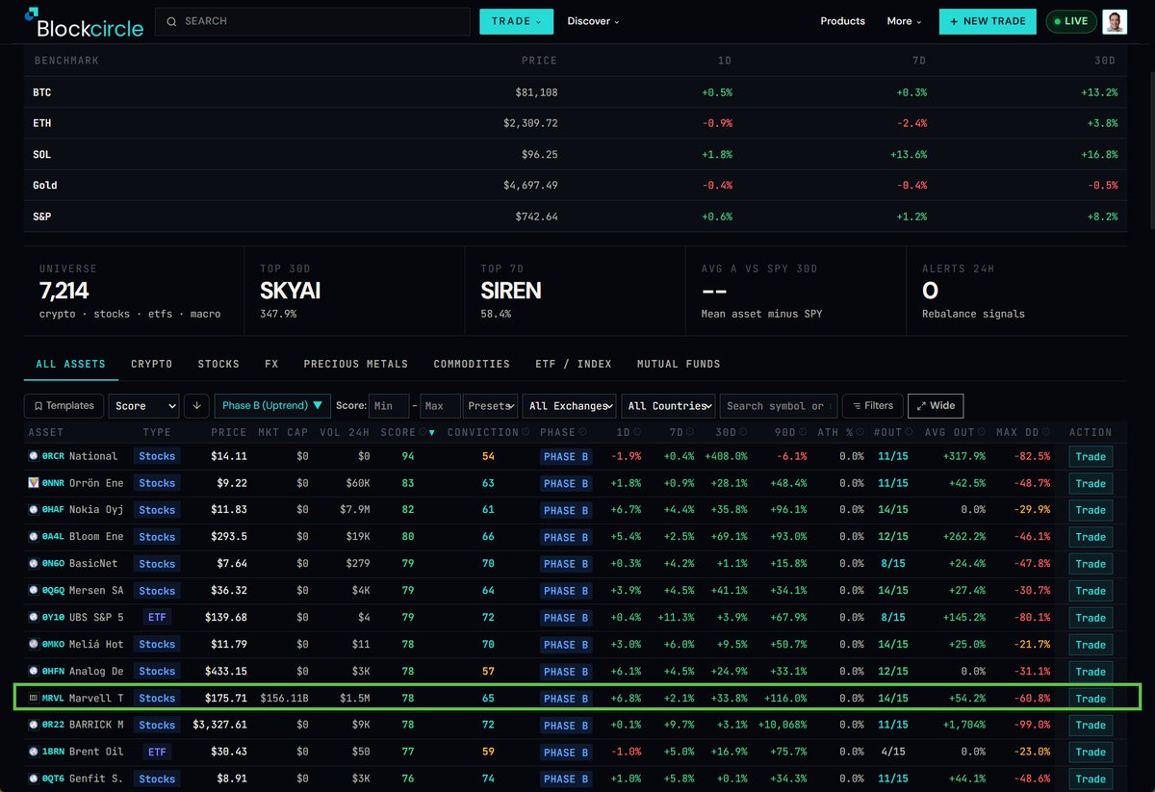The height and width of the screenshot is (792, 1155).
Task: Click Trade button in 0RCR National row
Action: pyautogui.click(x=1091, y=456)
